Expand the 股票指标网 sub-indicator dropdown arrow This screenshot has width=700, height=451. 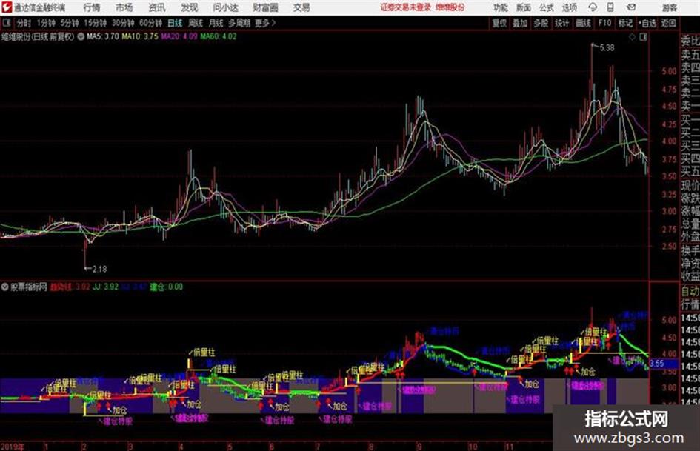pos(5,287)
